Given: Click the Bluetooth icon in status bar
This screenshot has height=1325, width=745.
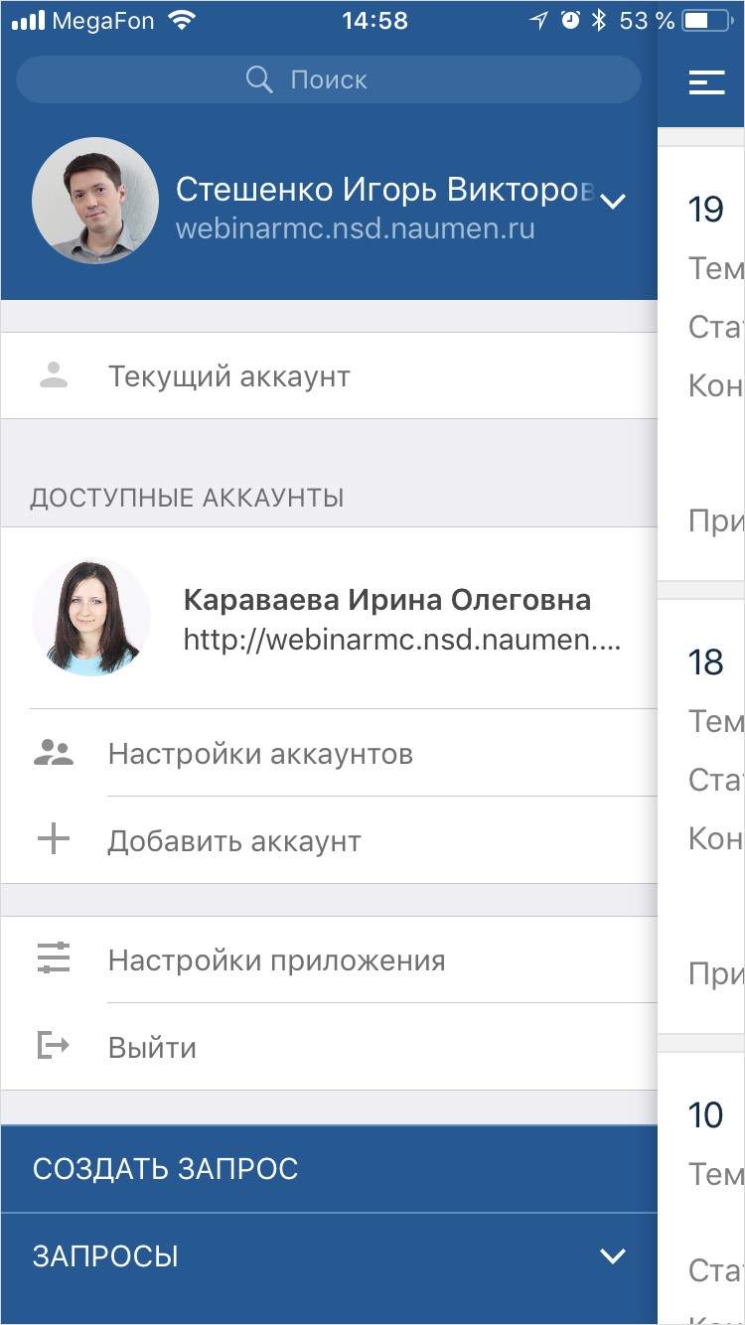Looking at the screenshot, I should click(x=598, y=21).
